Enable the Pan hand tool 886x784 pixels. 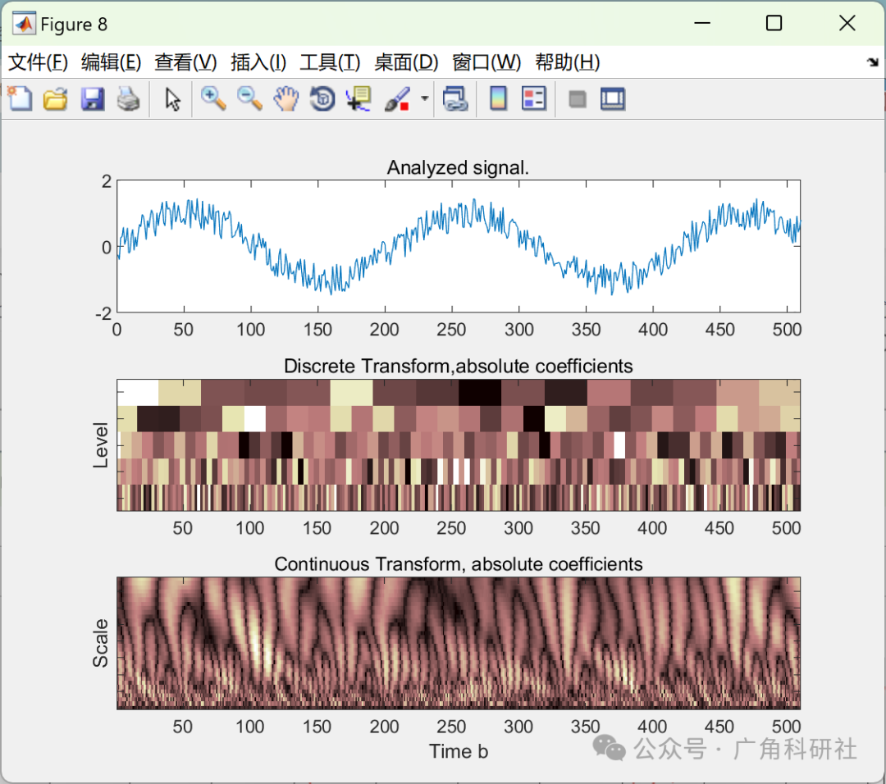click(286, 99)
